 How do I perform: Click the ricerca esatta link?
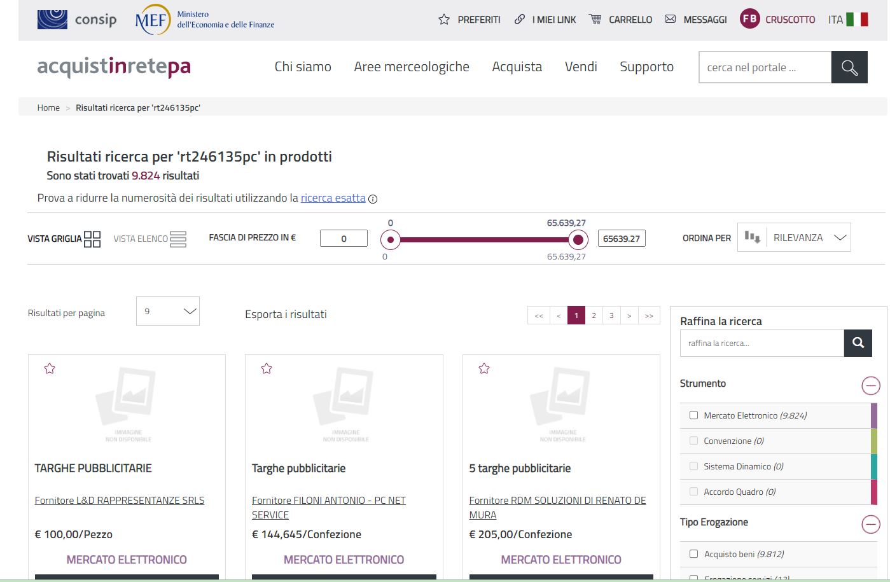click(x=333, y=198)
